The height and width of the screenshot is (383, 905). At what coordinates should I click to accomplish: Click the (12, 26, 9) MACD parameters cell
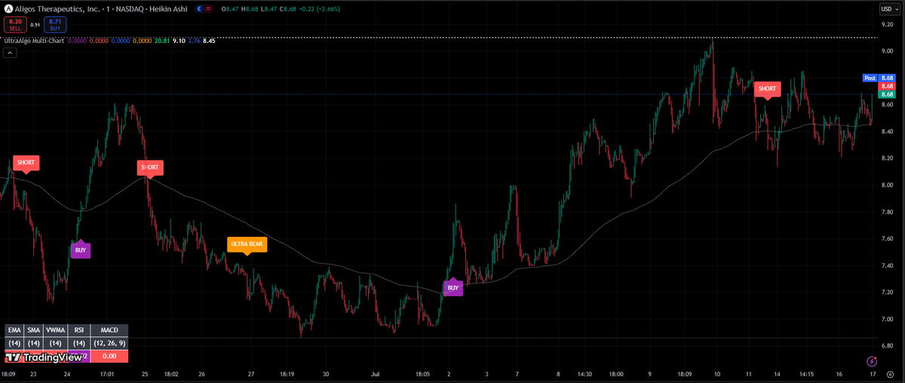tap(109, 343)
